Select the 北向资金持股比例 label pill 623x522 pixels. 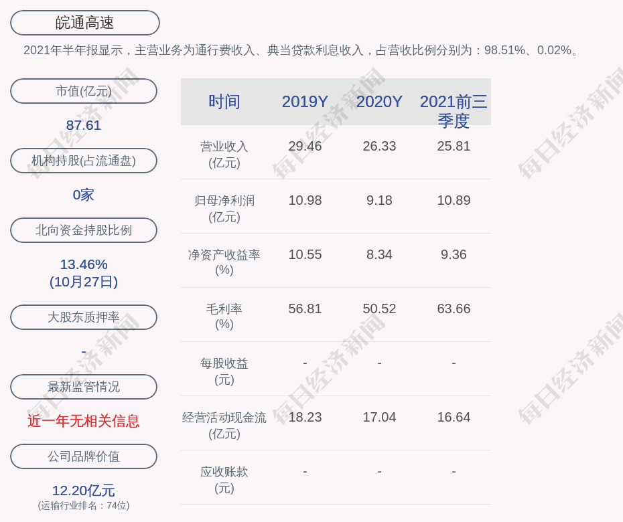click(84, 230)
